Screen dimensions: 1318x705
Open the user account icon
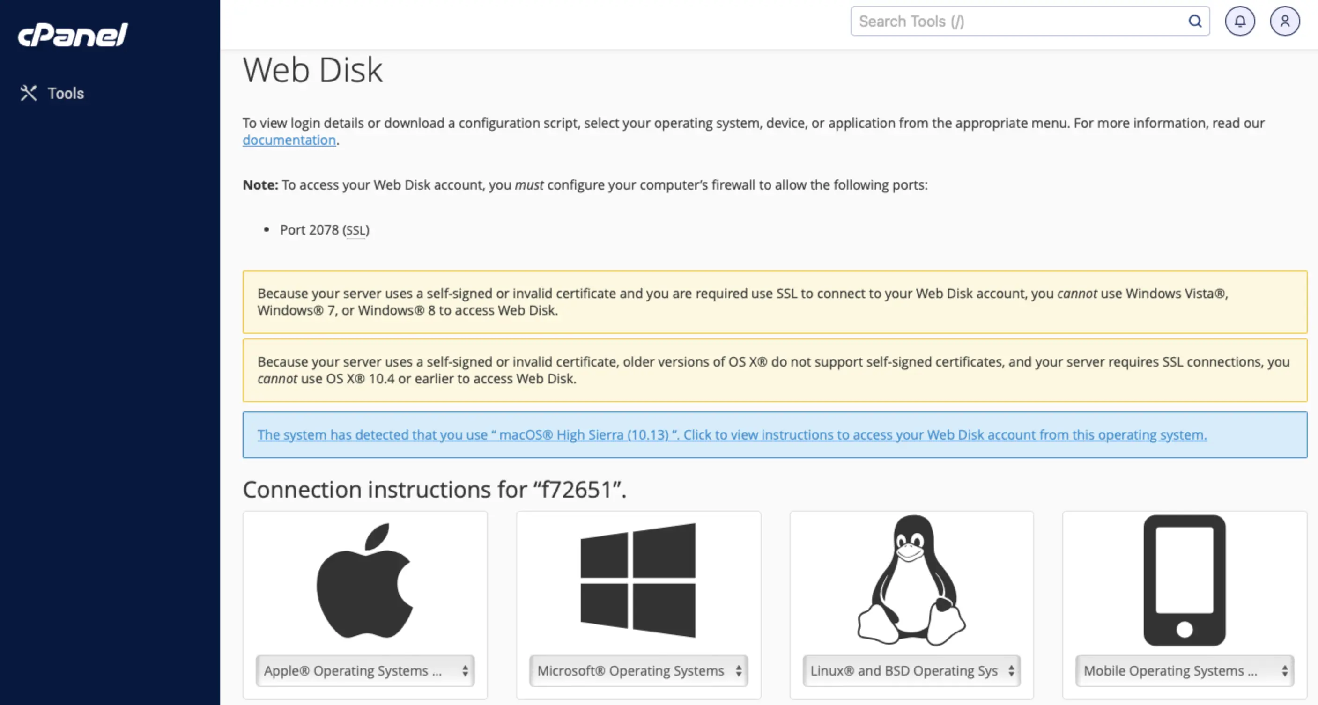[x=1284, y=22]
